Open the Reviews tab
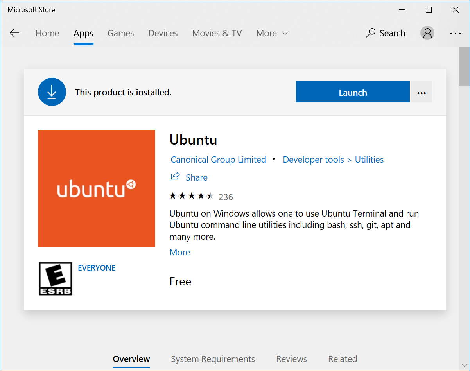Viewport: 470px width, 371px height. (291, 359)
